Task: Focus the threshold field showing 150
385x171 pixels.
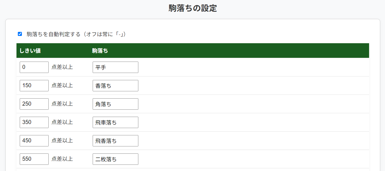Action: (34, 86)
